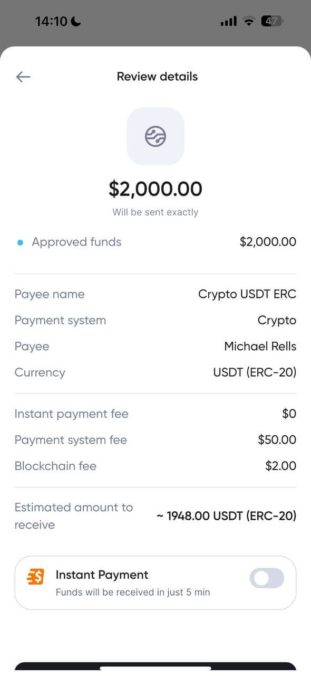Viewport: 311px width, 676px height.
Task: Click the Blockchain fee $2.00 row
Action: point(155,466)
